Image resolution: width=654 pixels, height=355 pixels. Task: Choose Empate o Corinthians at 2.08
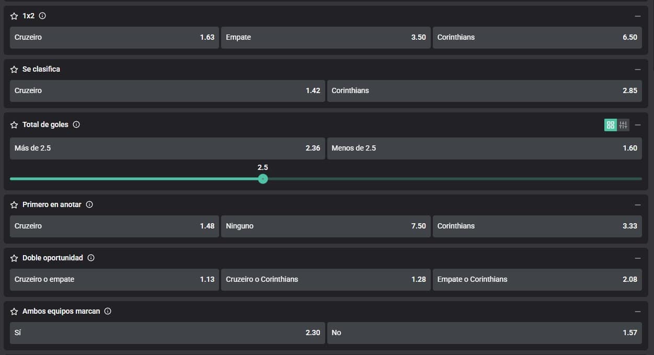[x=537, y=280]
